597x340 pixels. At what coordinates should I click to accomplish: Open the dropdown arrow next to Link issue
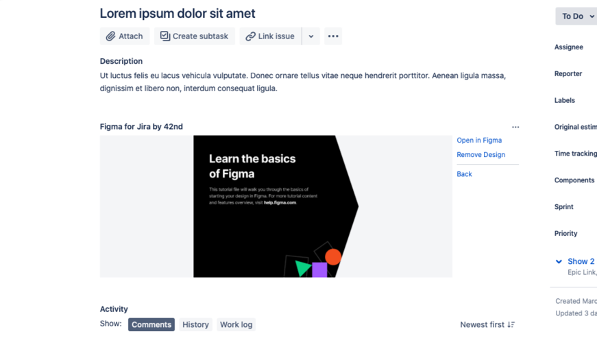point(311,36)
